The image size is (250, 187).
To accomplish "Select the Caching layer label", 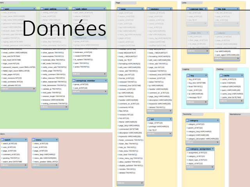I will 220,69.
